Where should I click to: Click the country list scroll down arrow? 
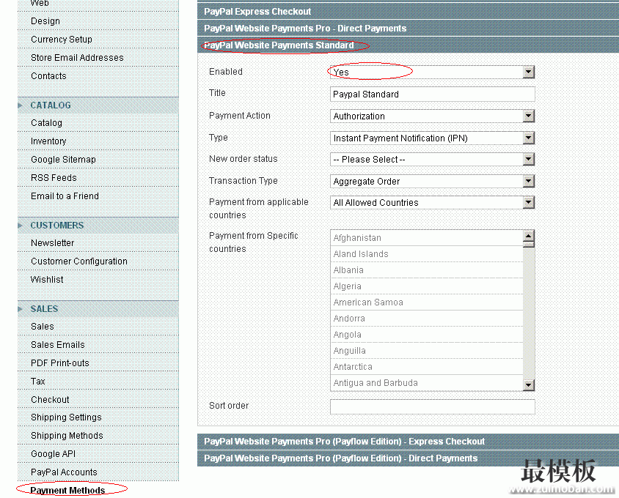point(529,384)
